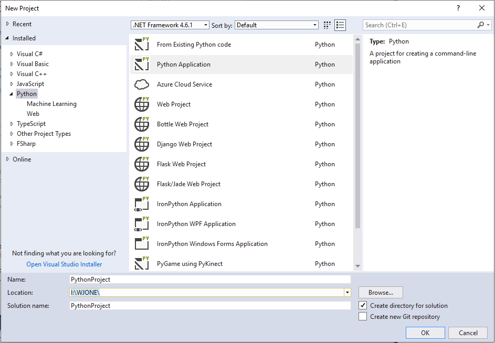Close the New Project dialog
This screenshot has height=343, width=495.
tap(482, 8)
